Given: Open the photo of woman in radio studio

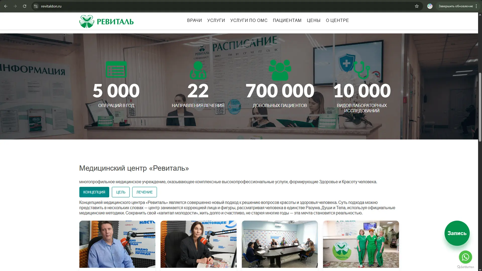Looking at the screenshot, I should click(x=198, y=244).
